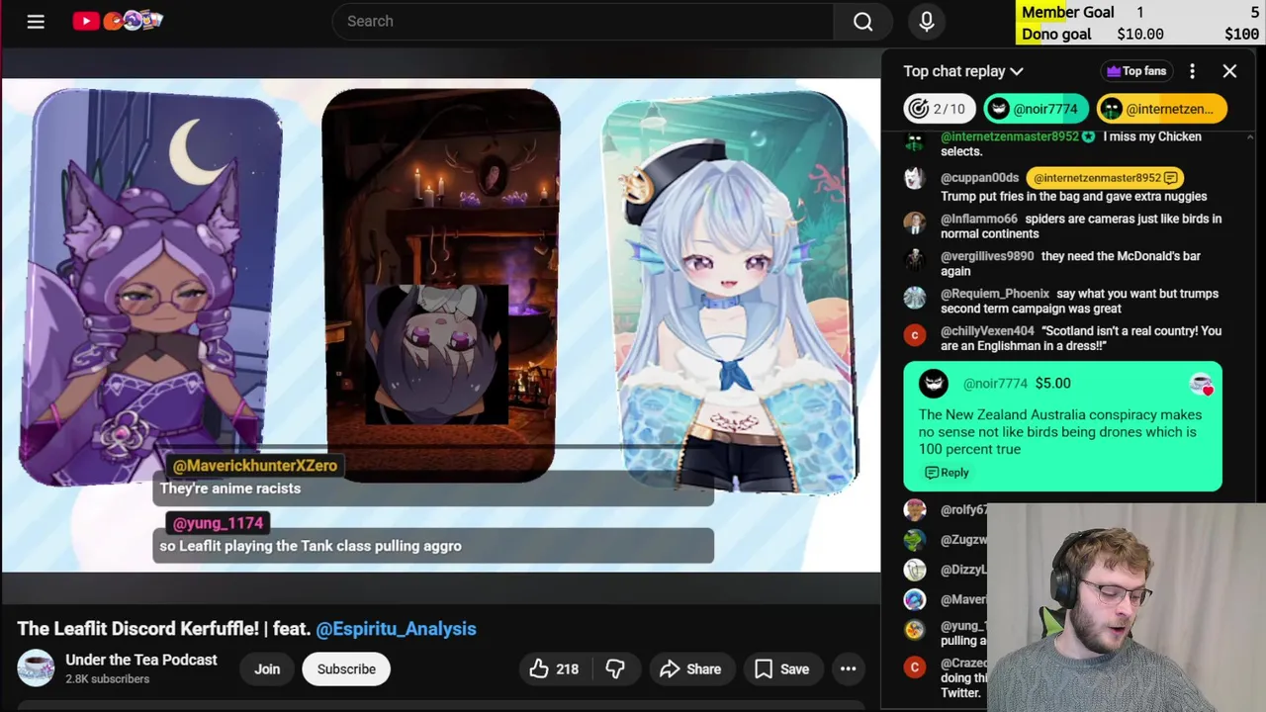Screen dimensions: 1266x712
Task: Click the @Zugzw chat avatar
Action: [914, 540]
